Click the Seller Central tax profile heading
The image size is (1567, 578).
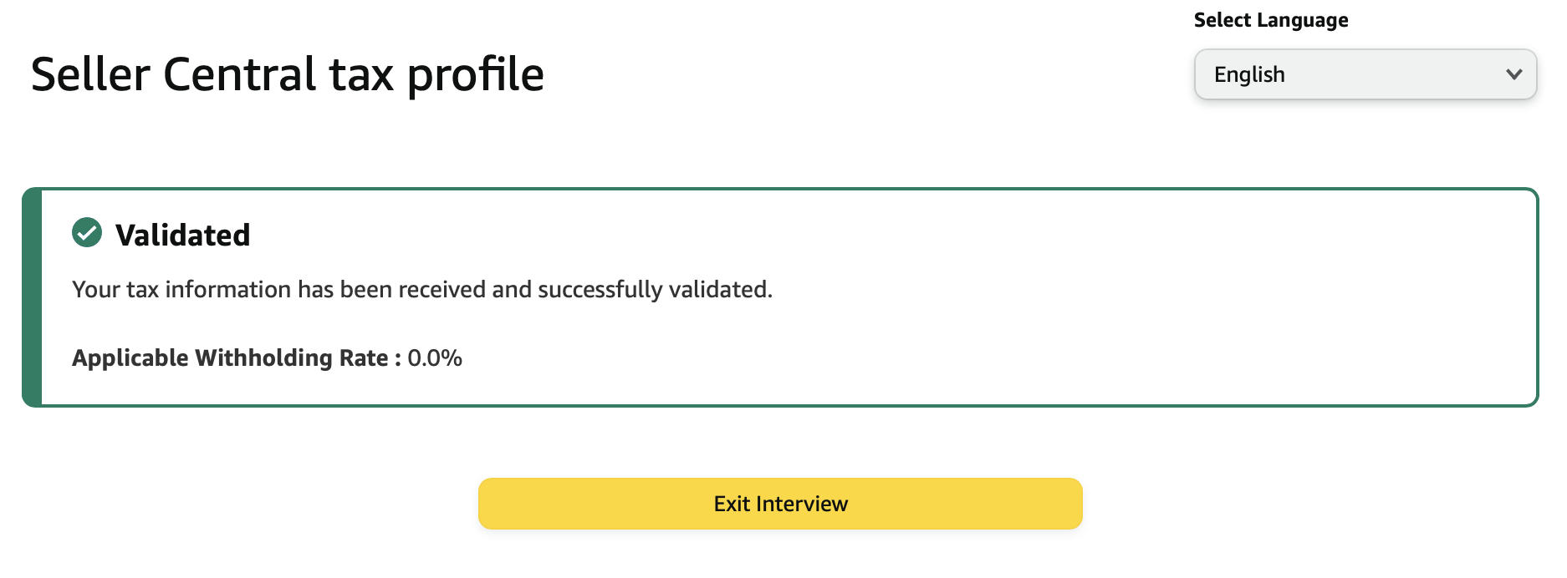coord(288,74)
